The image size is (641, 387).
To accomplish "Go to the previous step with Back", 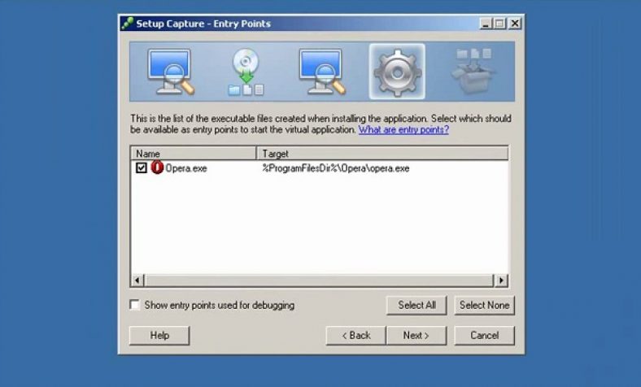I will tap(355, 336).
